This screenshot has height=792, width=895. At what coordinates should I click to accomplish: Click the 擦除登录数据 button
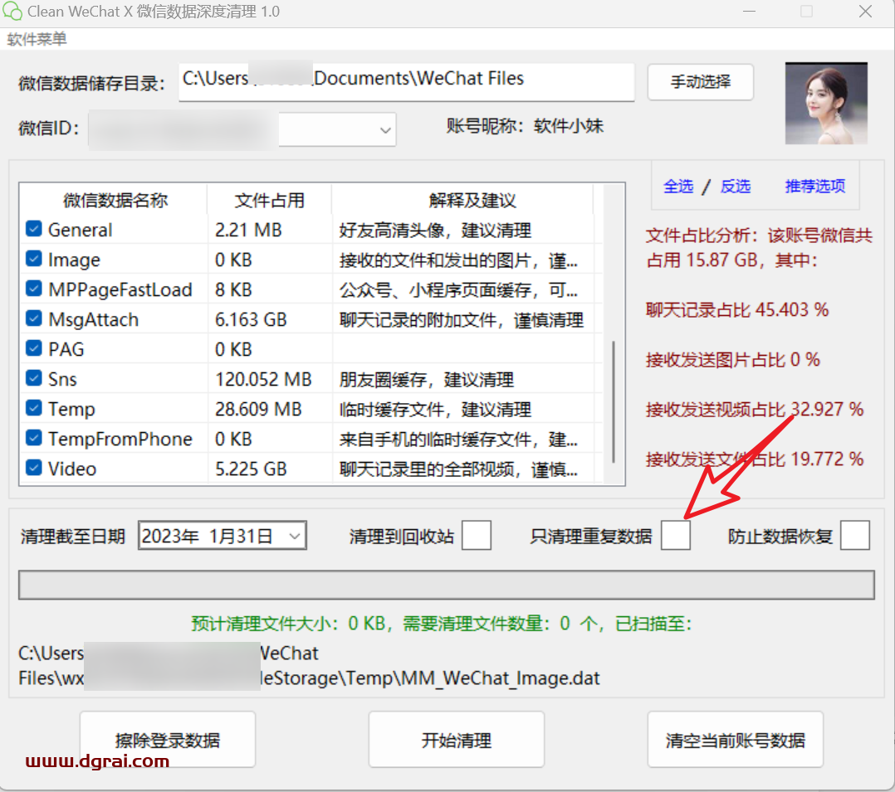click(167, 740)
